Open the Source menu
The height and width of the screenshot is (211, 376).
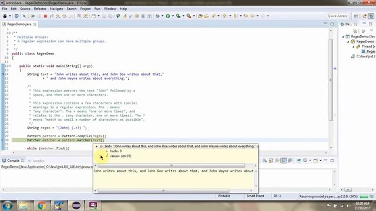pyautogui.click(x=25, y=9)
